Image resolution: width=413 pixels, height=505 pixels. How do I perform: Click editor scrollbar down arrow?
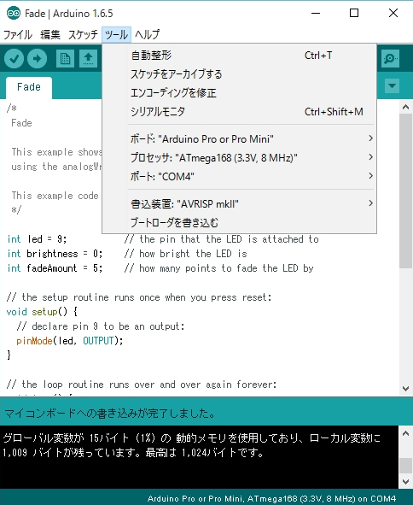405,389
